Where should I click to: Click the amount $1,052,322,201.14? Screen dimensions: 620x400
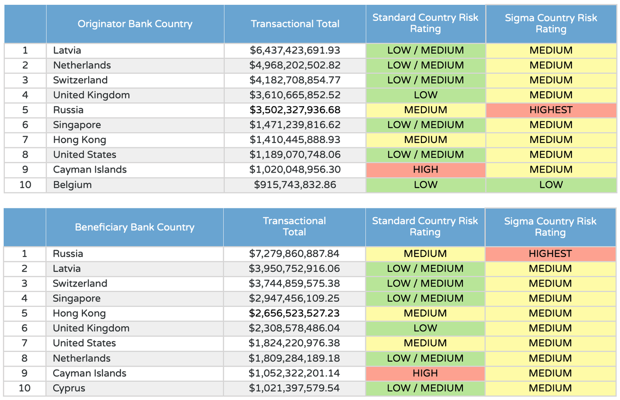(x=294, y=373)
